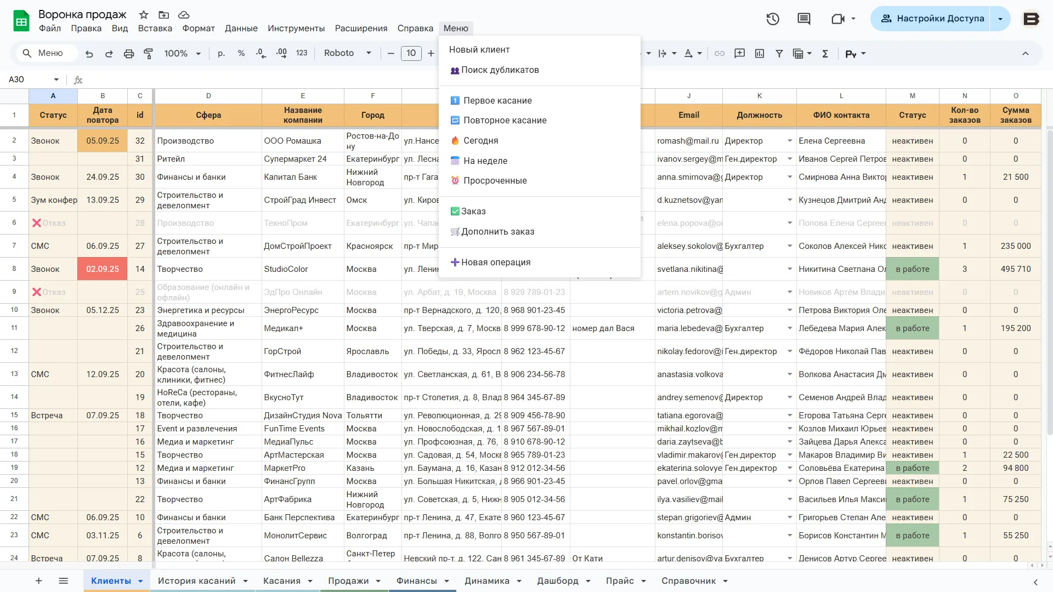Star the document Воронка продаж

144,15
